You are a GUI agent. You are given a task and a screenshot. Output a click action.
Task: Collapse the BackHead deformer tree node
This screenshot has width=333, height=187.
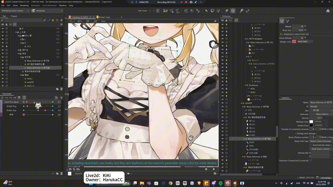pyautogui.click(x=245, y=85)
